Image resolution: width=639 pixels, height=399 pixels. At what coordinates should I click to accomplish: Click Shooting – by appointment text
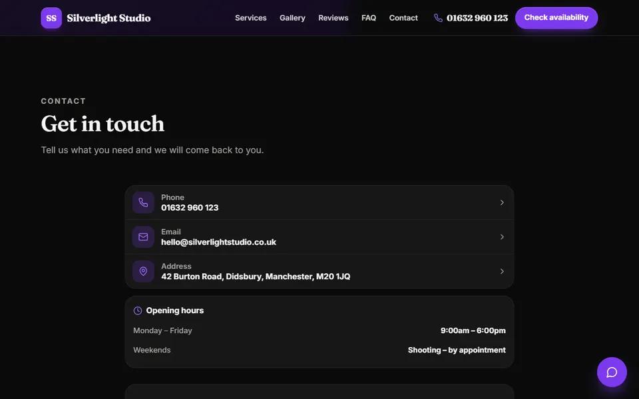[457, 350]
